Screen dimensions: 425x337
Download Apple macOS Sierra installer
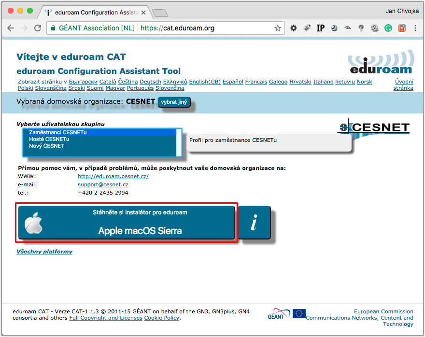pyautogui.click(x=127, y=223)
